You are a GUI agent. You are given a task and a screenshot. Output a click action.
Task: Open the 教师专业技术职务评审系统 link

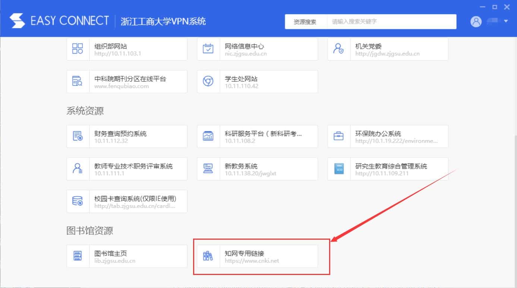(x=133, y=169)
